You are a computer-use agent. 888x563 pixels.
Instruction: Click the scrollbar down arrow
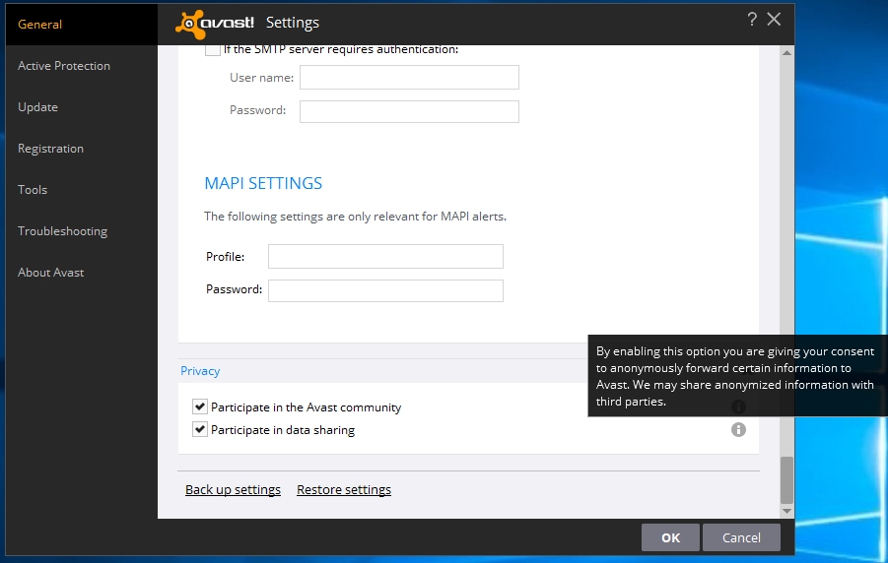(786, 511)
